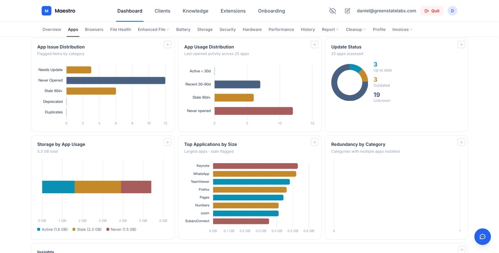Open the Hardware sub-tab
Image resolution: width=499 pixels, height=253 pixels.
point(252,29)
